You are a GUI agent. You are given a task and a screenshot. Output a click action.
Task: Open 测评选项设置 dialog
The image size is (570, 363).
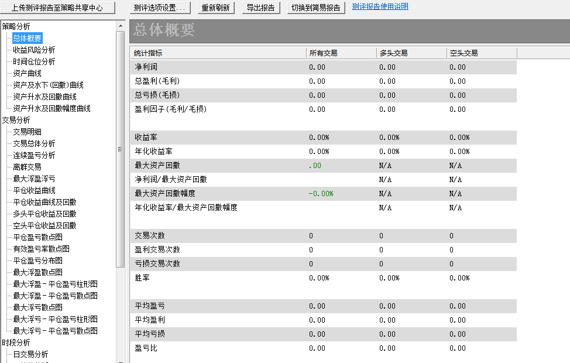159,8
